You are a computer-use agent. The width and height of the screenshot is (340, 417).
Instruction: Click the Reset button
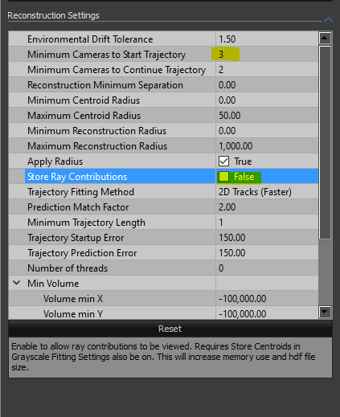pos(170,329)
